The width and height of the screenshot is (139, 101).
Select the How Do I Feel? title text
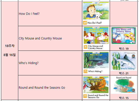[29, 14]
